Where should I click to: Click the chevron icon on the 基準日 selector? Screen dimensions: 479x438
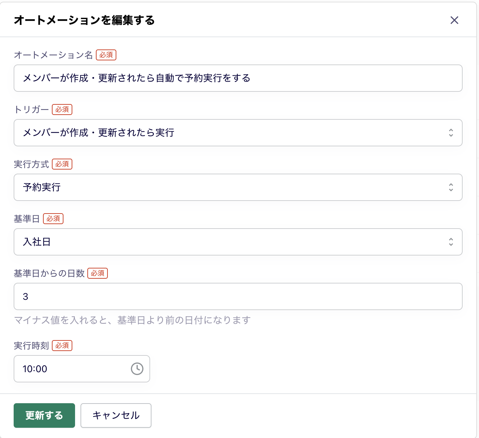pos(451,242)
